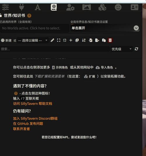Open 访问 SillyTavern 帮助文档 link
The width and height of the screenshot is (146, 156).
click(x=33, y=104)
